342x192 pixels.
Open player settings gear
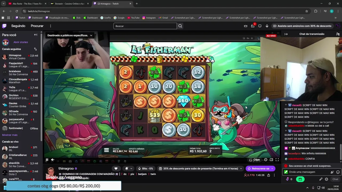(266, 160)
